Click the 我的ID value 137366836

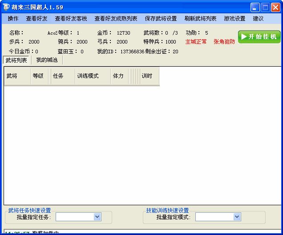132,52
